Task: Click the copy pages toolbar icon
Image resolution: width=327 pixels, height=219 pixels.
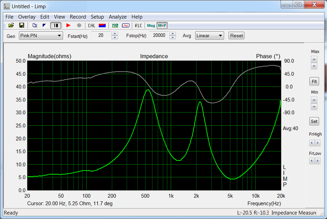Action: tap(34, 25)
